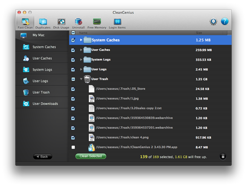Select User Caches in the sidebar
This screenshot has width=247, height=187.
click(42, 58)
